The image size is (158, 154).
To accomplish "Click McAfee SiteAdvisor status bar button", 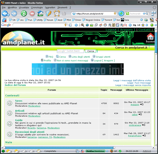I will click(x=95, y=151).
